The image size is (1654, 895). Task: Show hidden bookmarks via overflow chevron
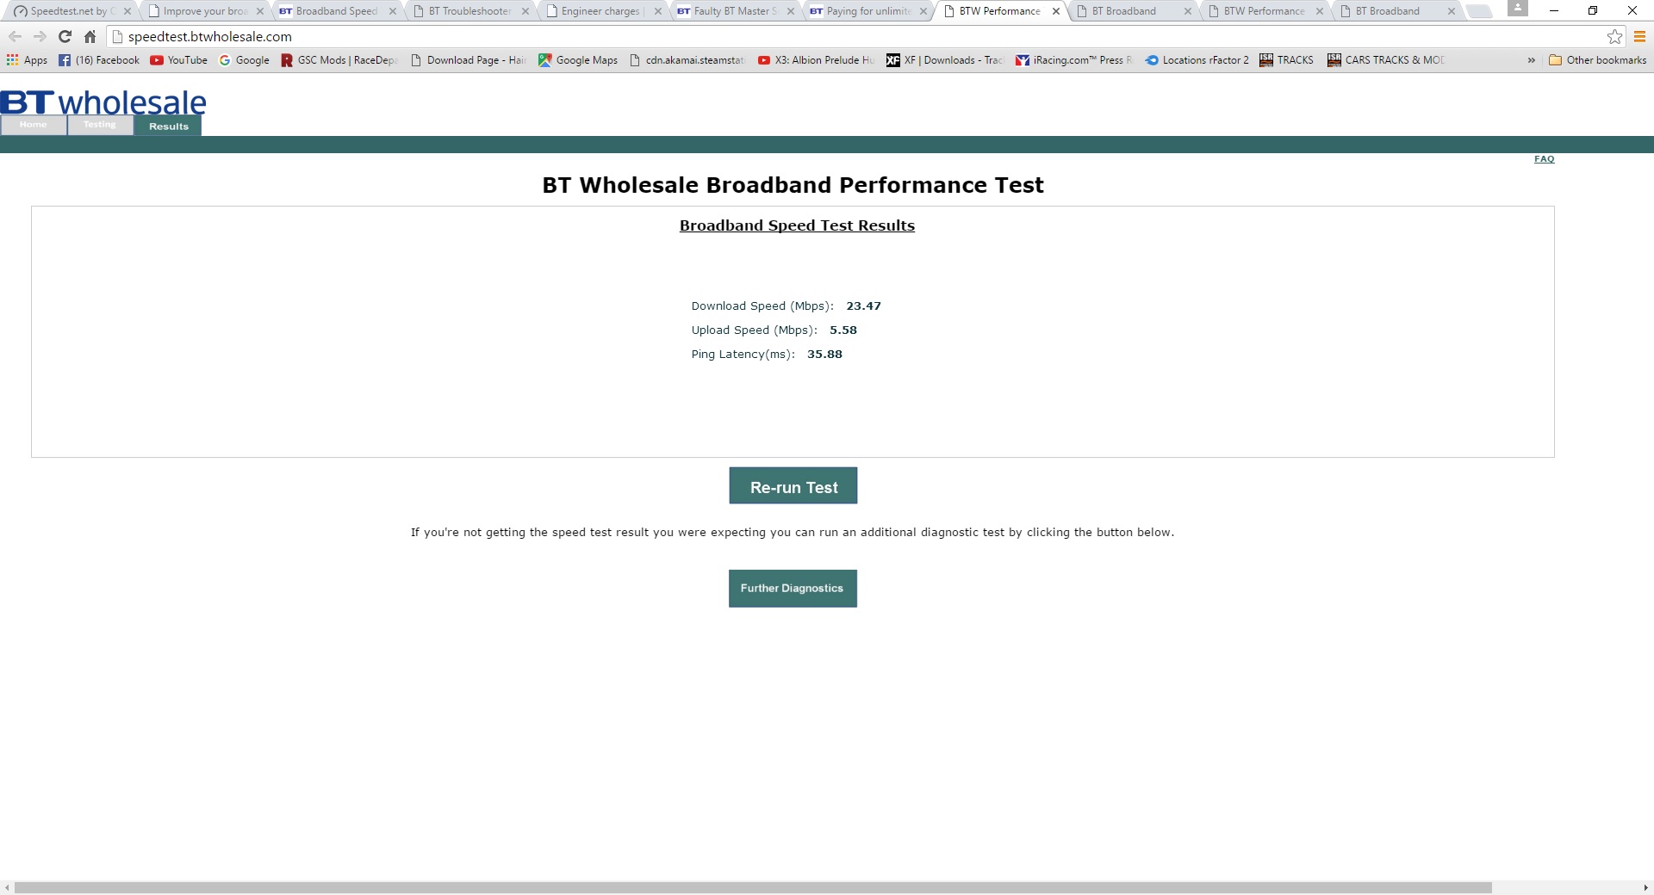coord(1532,60)
